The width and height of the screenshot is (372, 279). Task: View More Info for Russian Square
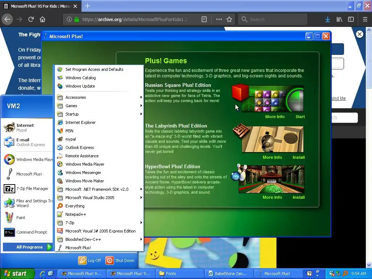click(x=275, y=117)
